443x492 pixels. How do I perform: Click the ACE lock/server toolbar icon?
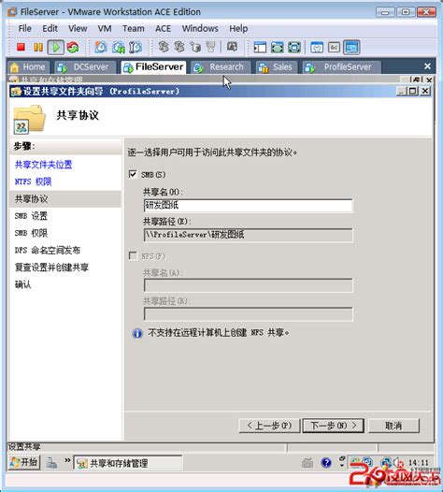click(x=195, y=47)
